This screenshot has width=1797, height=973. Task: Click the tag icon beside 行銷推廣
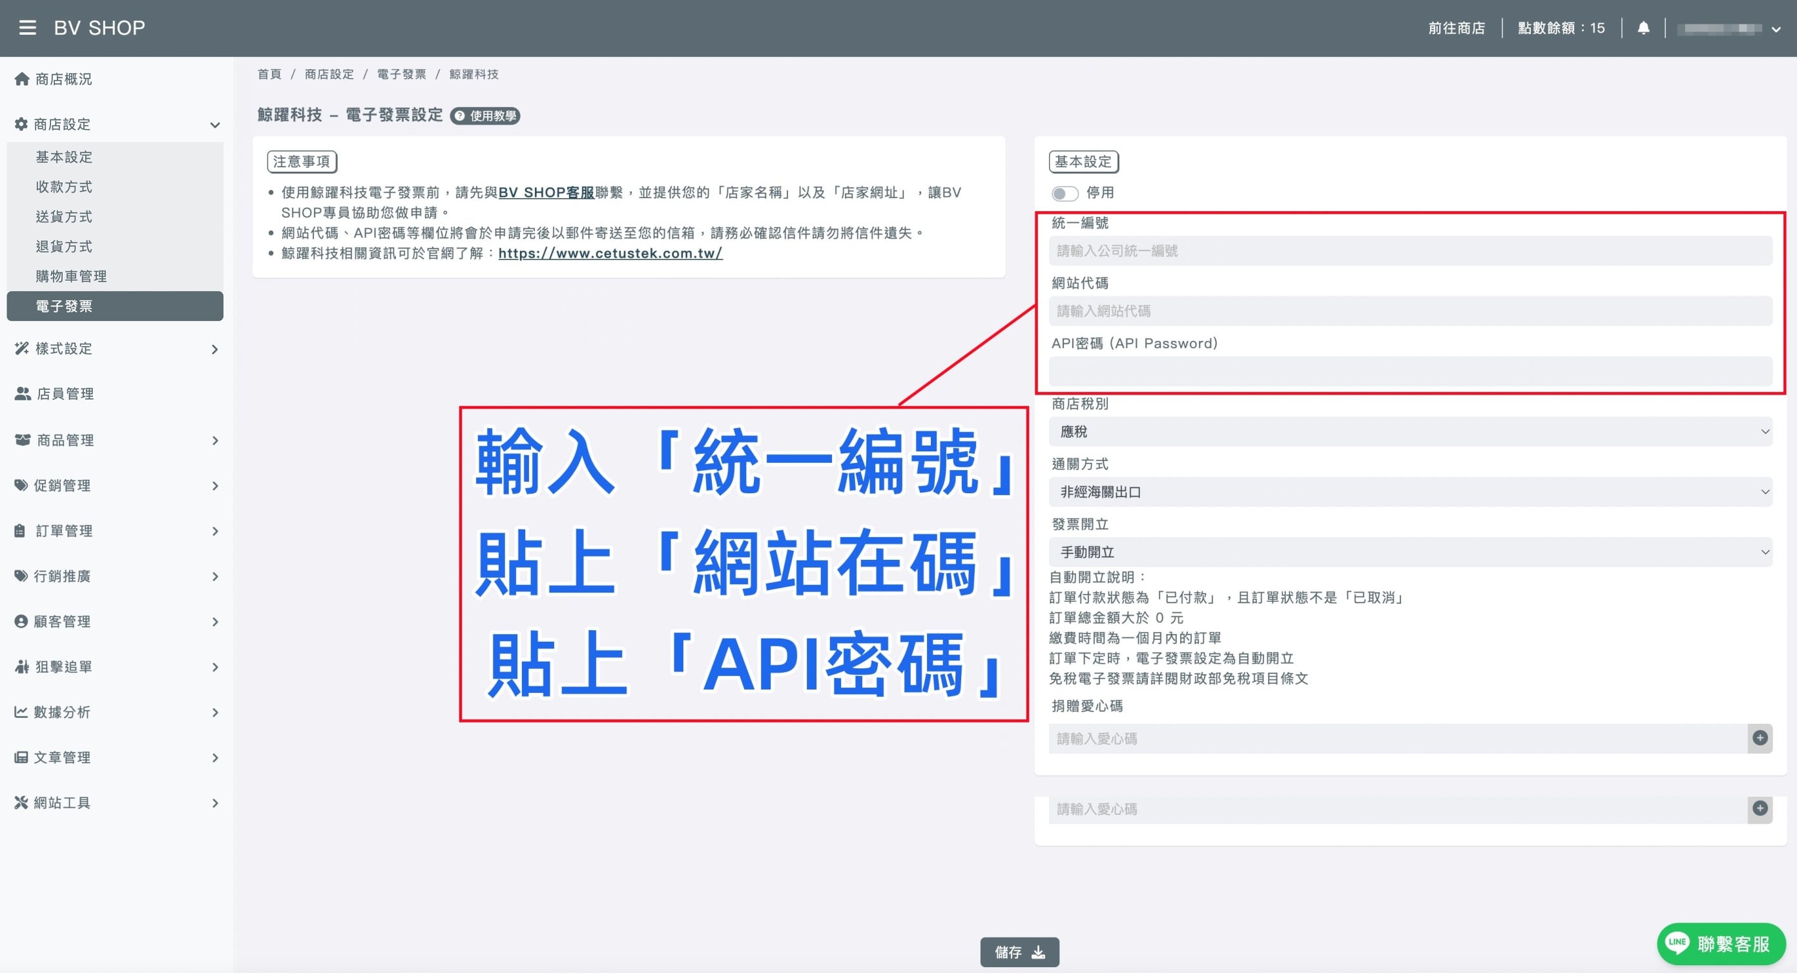pyautogui.click(x=21, y=575)
